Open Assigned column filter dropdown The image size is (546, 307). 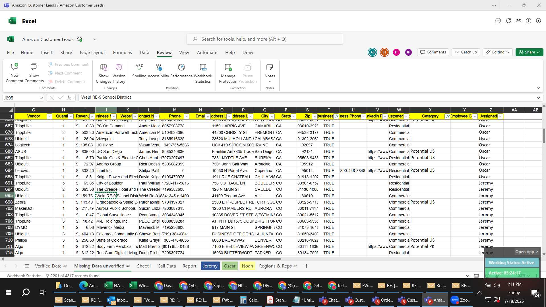[500, 116]
